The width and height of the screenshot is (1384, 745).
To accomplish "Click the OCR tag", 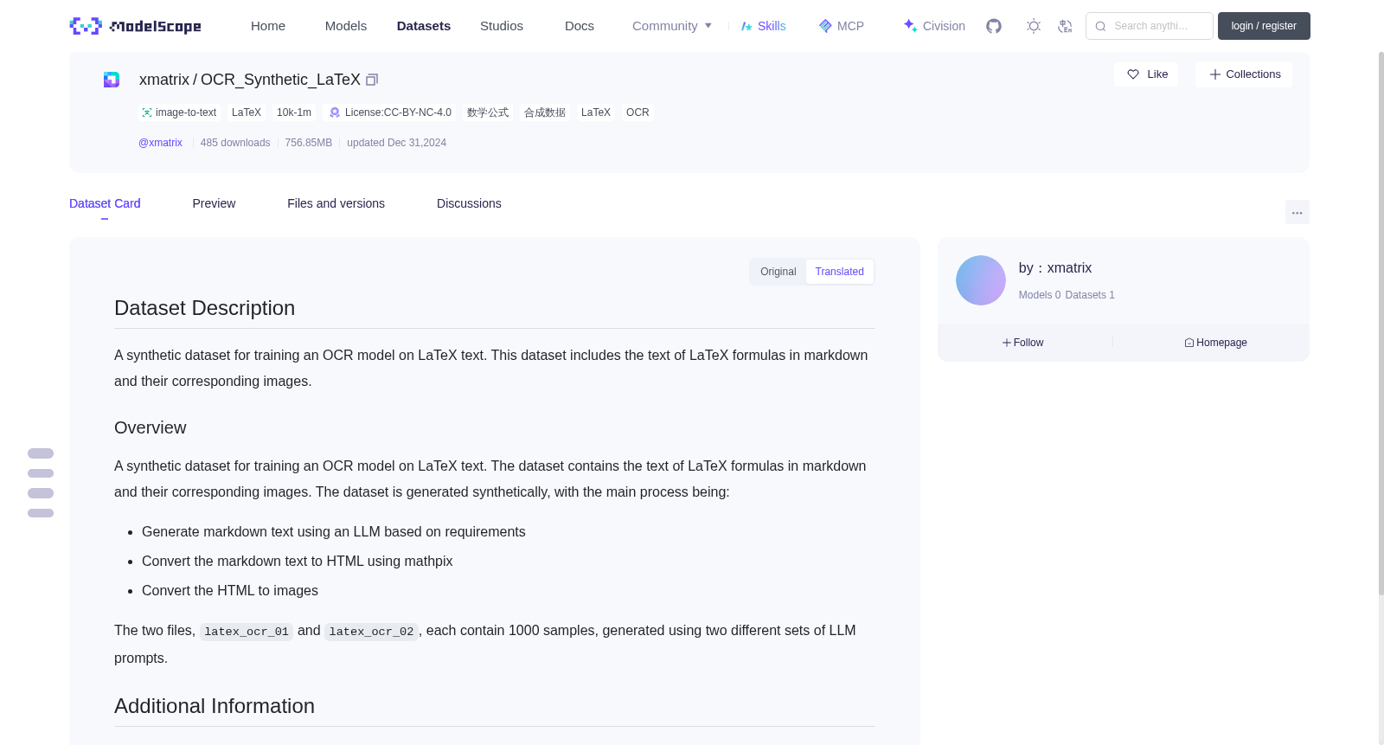I will coord(638,112).
